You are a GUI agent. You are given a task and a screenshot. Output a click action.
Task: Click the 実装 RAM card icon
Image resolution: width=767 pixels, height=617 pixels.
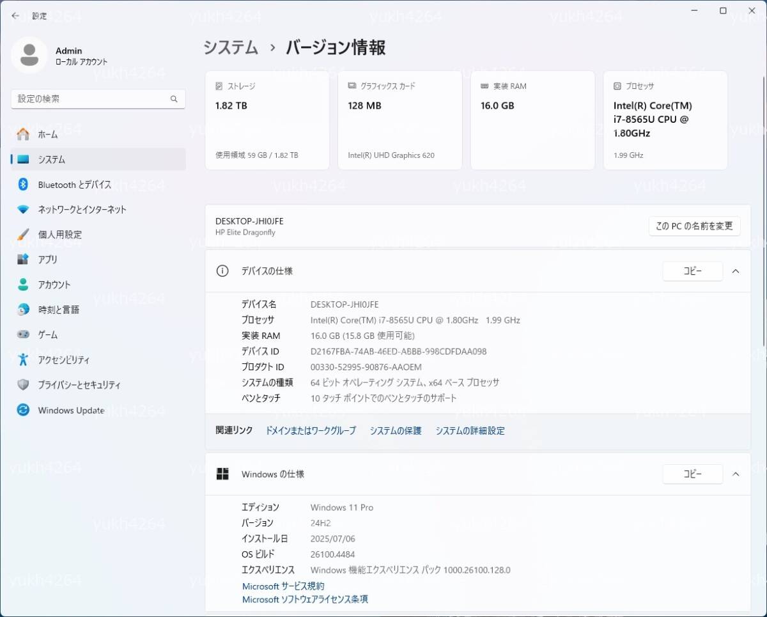(x=484, y=86)
